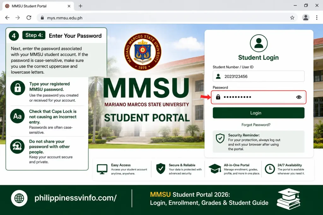
Task: Click the browser forward arrow
Action: 18,18
